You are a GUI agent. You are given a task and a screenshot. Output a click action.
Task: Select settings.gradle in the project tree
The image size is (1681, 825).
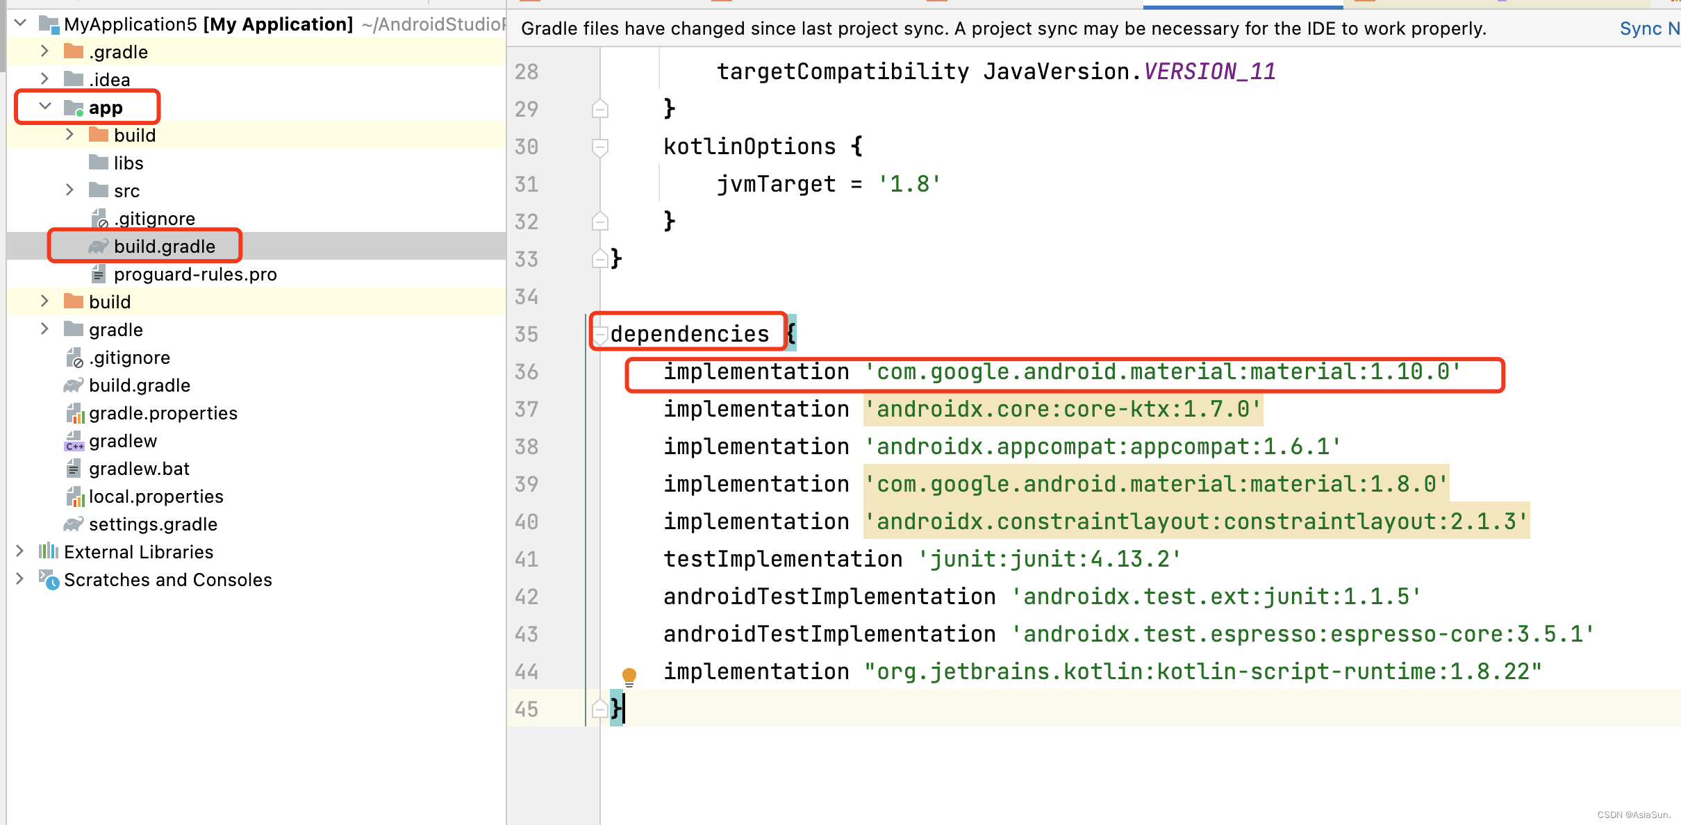coord(154,524)
